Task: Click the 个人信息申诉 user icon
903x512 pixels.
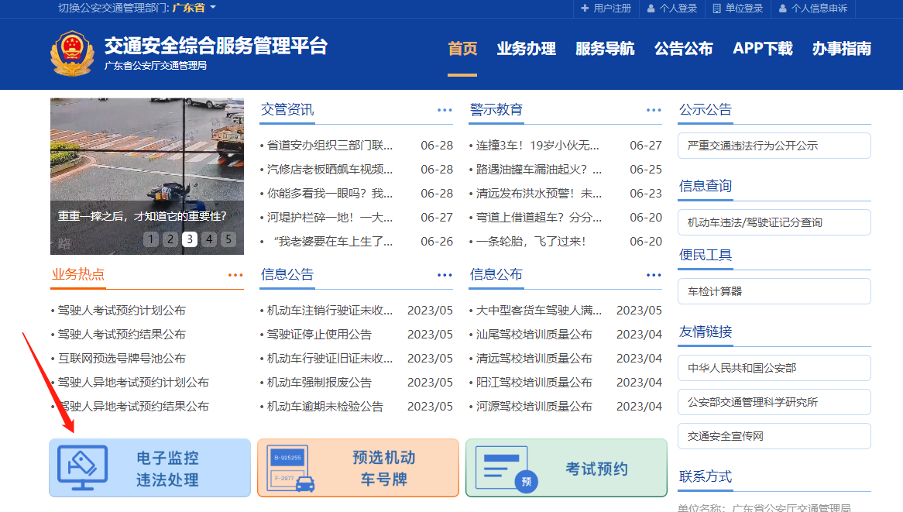Action: pos(783,9)
